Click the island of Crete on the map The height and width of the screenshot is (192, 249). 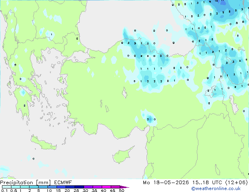[x=43, y=143]
